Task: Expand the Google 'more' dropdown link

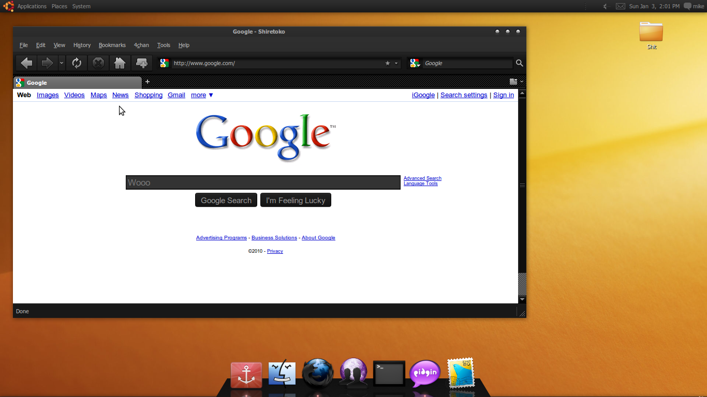Action: [202, 95]
